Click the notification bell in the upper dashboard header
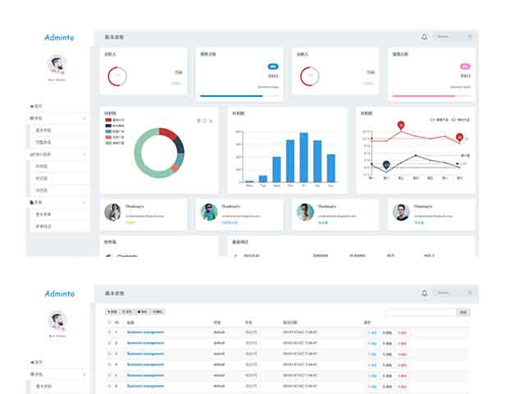The image size is (525, 394). [424, 37]
